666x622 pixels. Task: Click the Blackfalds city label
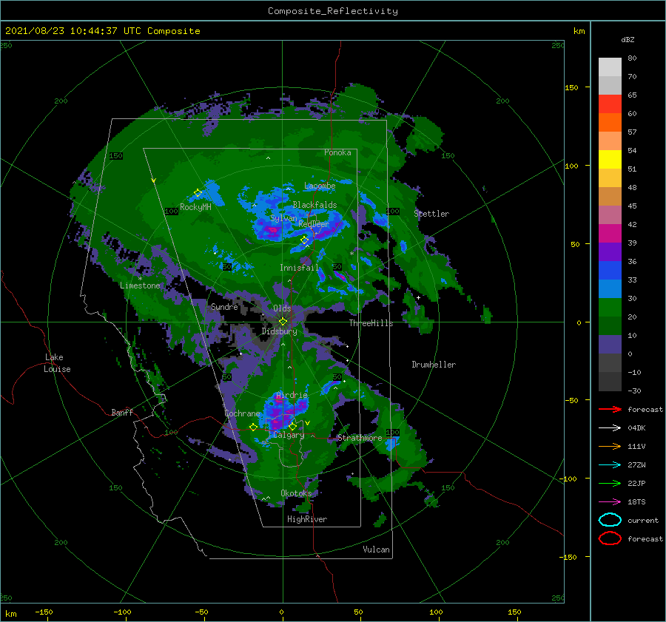[314, 205]
